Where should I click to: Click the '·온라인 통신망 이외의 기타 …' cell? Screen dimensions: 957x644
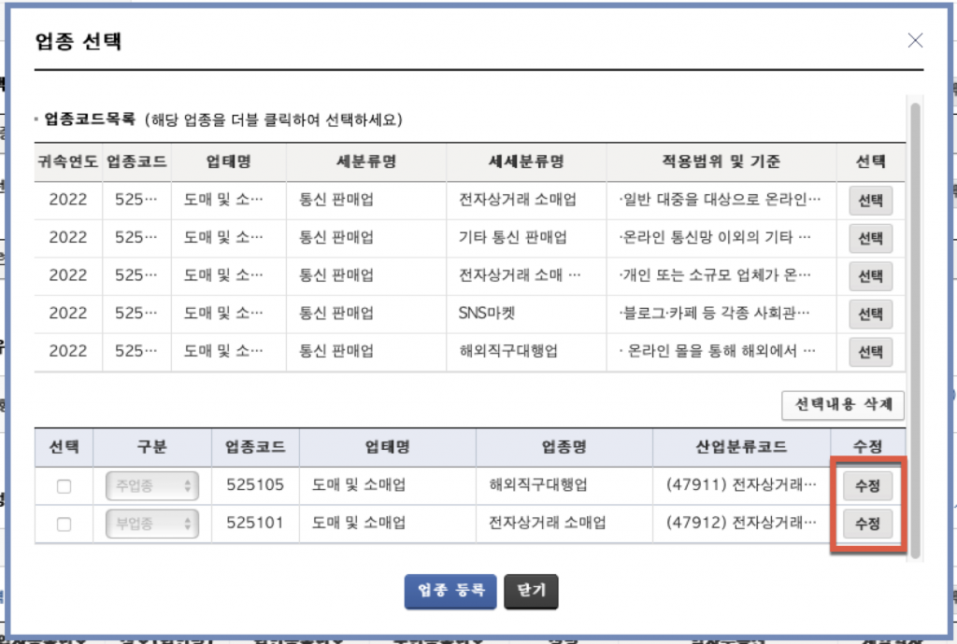(721, 238)
